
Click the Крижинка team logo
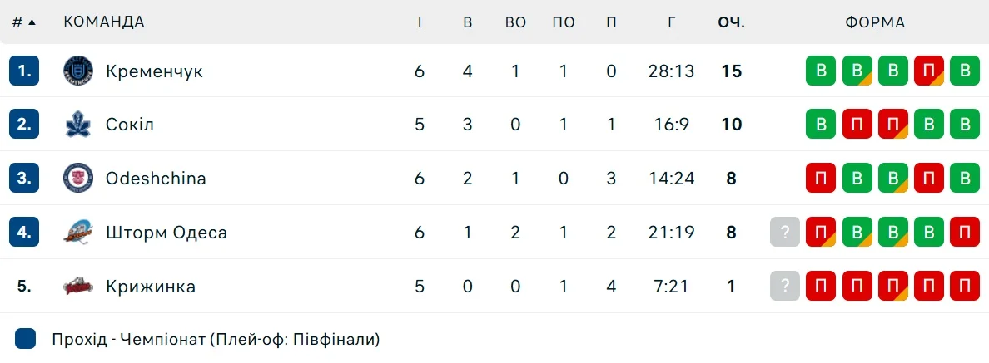78,287
